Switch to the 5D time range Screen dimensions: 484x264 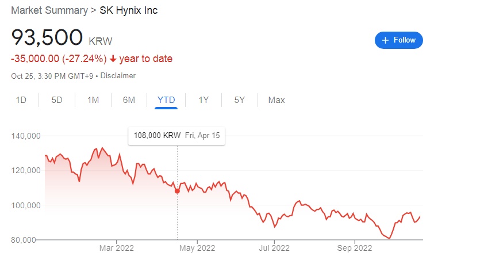(57, 100)
